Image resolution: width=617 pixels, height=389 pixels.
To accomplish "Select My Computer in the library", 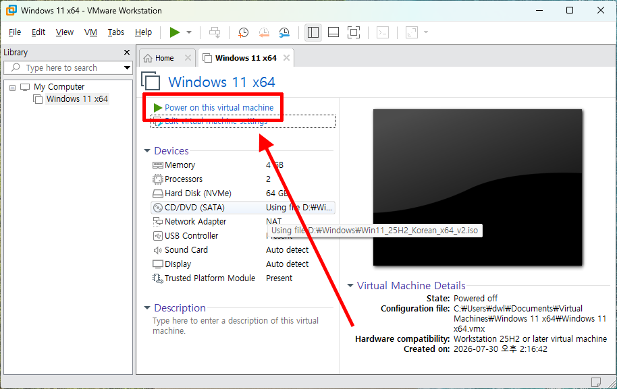I will tap(59, 87).
